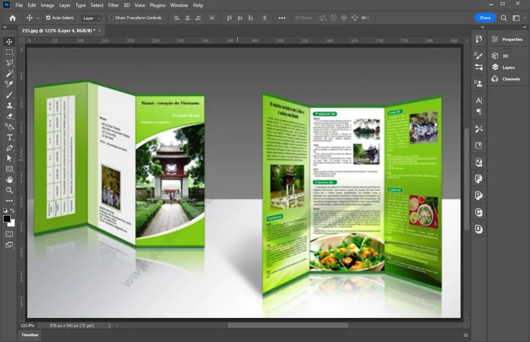530x342 pixels.
Task: Click the align left edges icon
Action: tap(176, 18)
